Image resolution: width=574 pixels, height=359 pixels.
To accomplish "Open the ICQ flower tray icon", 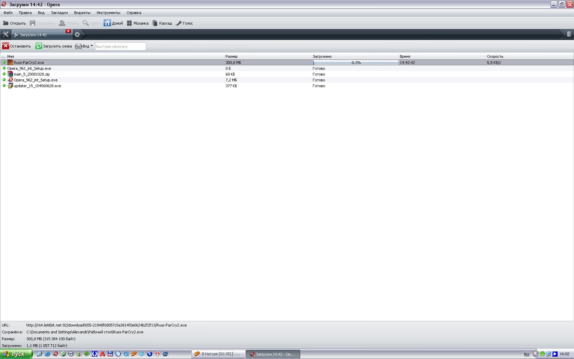I will (x=542, y=354).
